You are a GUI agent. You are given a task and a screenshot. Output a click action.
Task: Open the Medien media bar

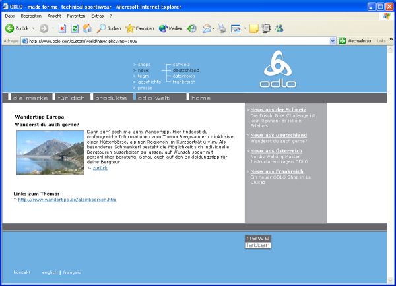coord(170,28)
